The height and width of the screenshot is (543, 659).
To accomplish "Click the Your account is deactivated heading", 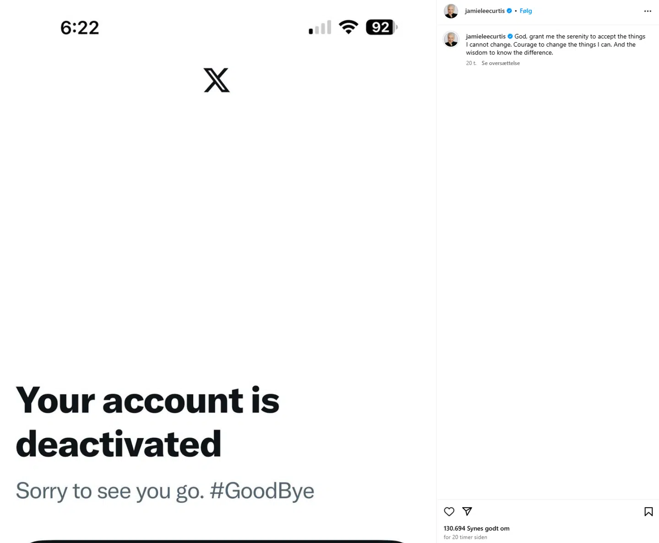I will (147, 422).
